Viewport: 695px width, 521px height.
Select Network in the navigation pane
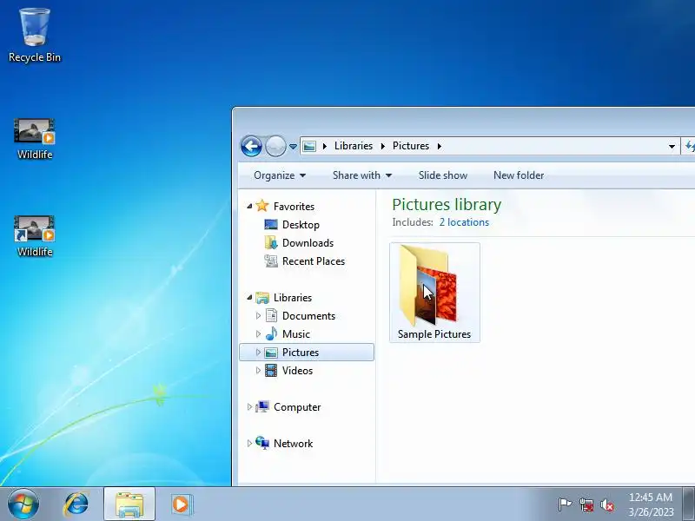(x=293, y=444)
